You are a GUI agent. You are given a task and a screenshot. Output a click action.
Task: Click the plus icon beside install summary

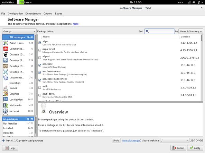coord(3,141)
